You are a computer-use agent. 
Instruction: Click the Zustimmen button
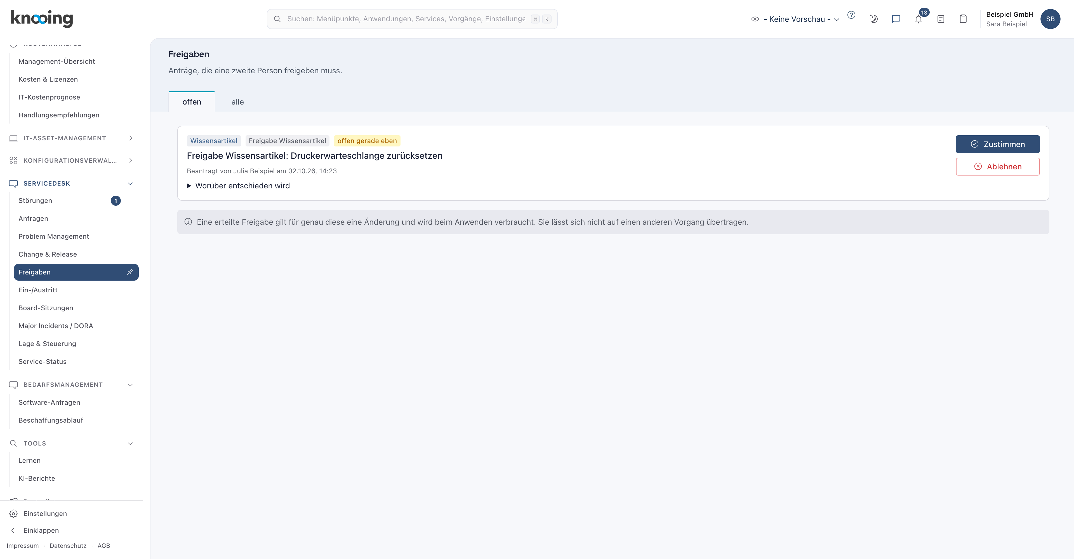998,144
